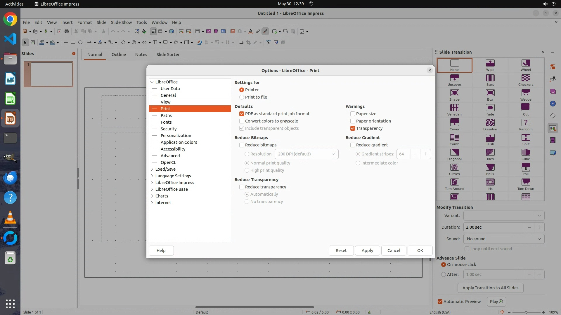Choose the Checkers transition icon

tap(526, 78)
